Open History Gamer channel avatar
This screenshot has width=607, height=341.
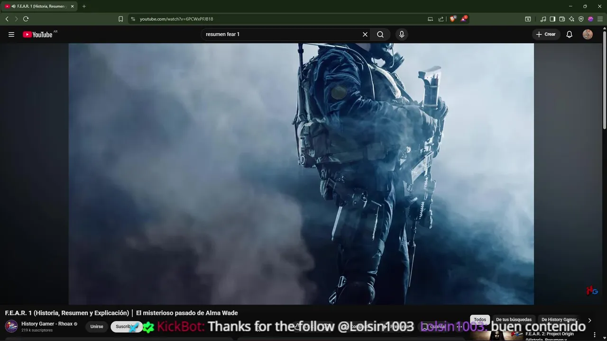(x=11, y=326)
